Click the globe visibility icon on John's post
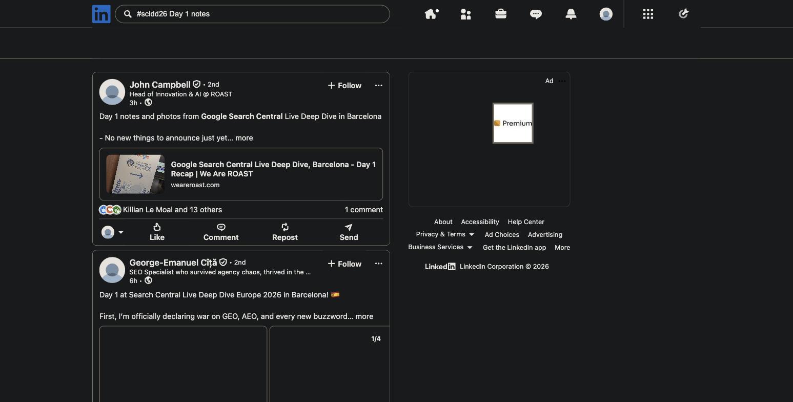The height and width of the screenshot is (402, 793). [x=148, y=103]
